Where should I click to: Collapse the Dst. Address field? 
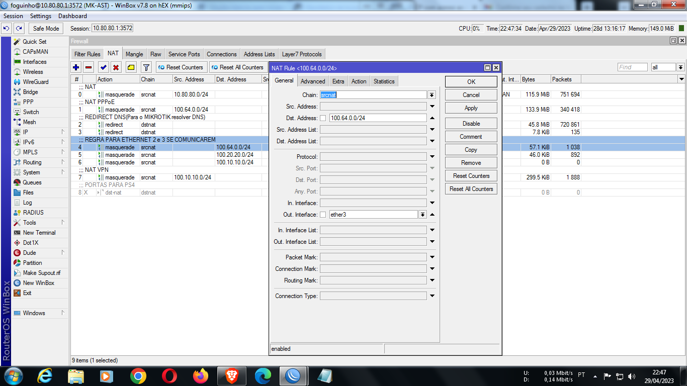[432, 118]
